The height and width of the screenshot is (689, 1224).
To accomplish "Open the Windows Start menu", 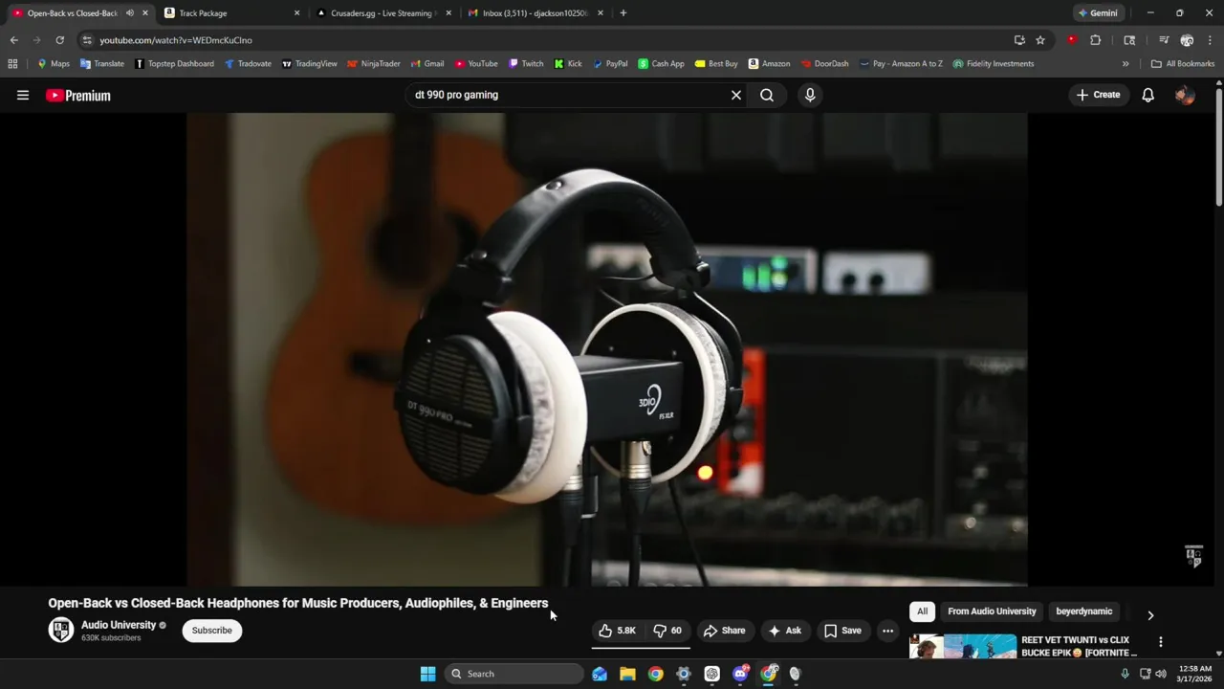I will point(428,674).
